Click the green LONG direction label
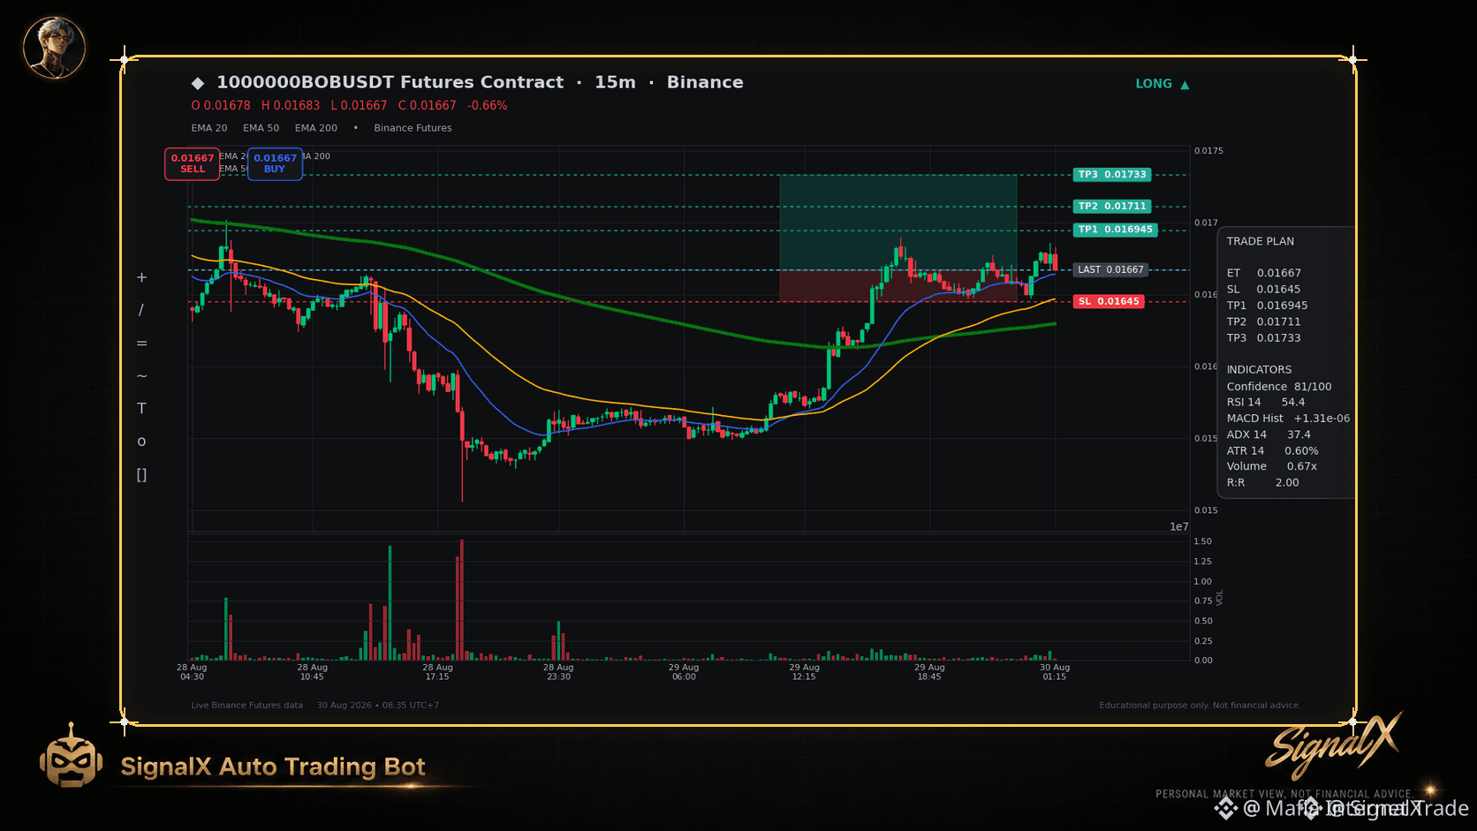Viewport: 1477px width, 831px height. [1154, 84]
